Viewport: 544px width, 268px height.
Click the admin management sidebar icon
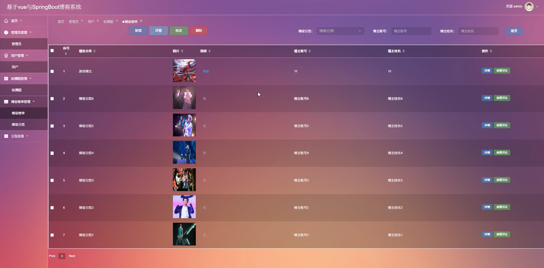pos(6,32)
